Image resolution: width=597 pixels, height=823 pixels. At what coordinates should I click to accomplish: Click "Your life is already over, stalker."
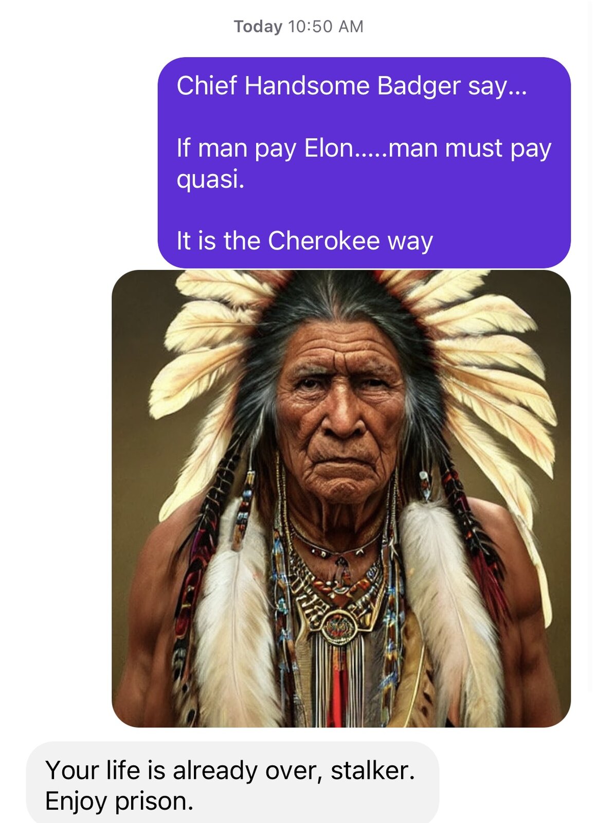click(x=230, y=770)
